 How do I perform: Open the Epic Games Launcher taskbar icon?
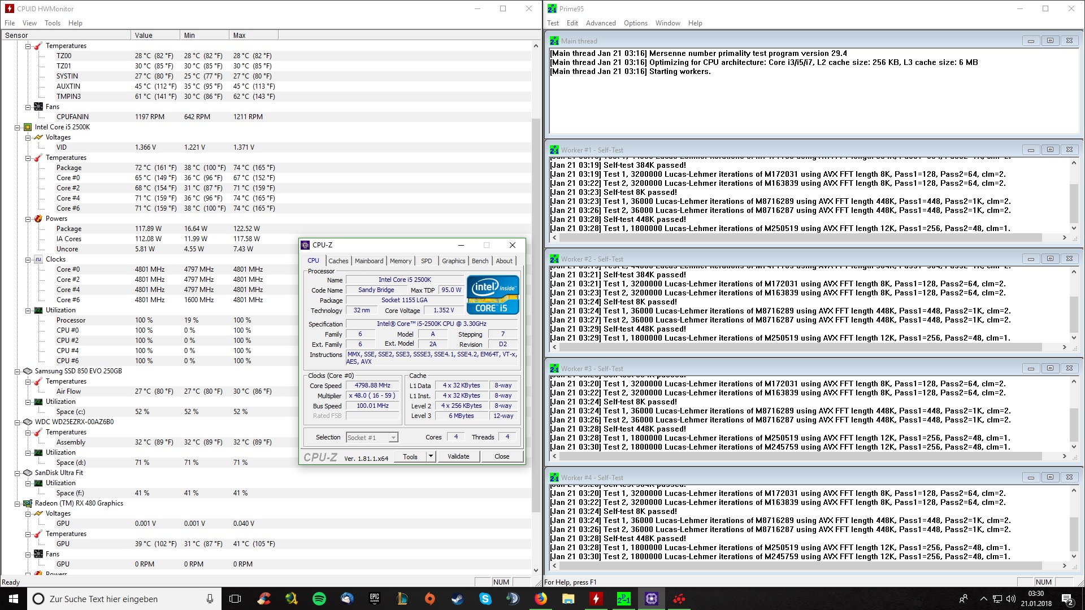tap(375, 599)
